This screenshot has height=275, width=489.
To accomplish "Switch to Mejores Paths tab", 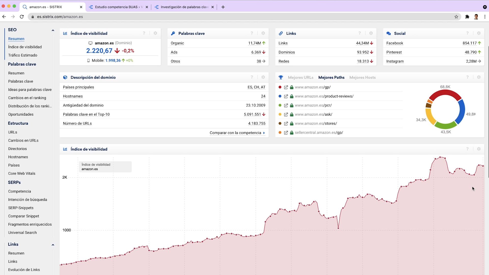I will tap(331, 77).
